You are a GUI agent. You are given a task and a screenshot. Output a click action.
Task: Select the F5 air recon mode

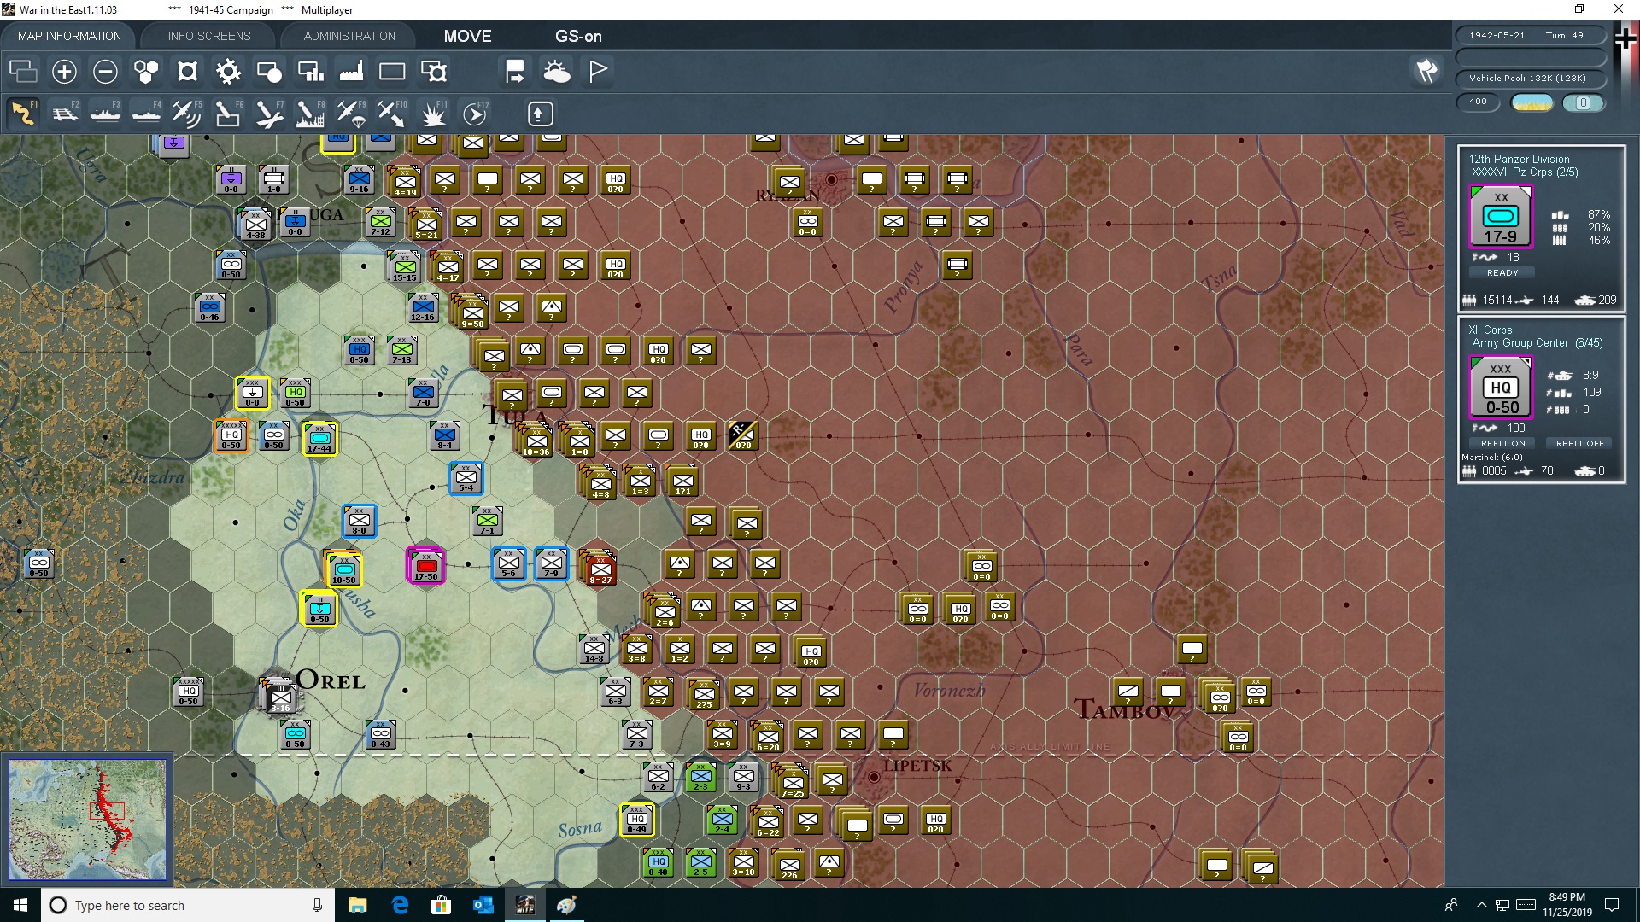tap(187, 114)
